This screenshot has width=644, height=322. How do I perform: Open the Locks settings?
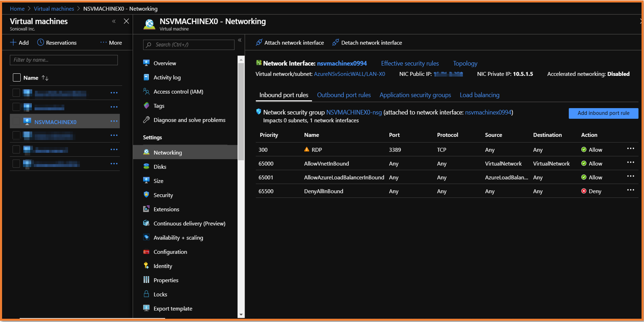(x=160, y=294)
